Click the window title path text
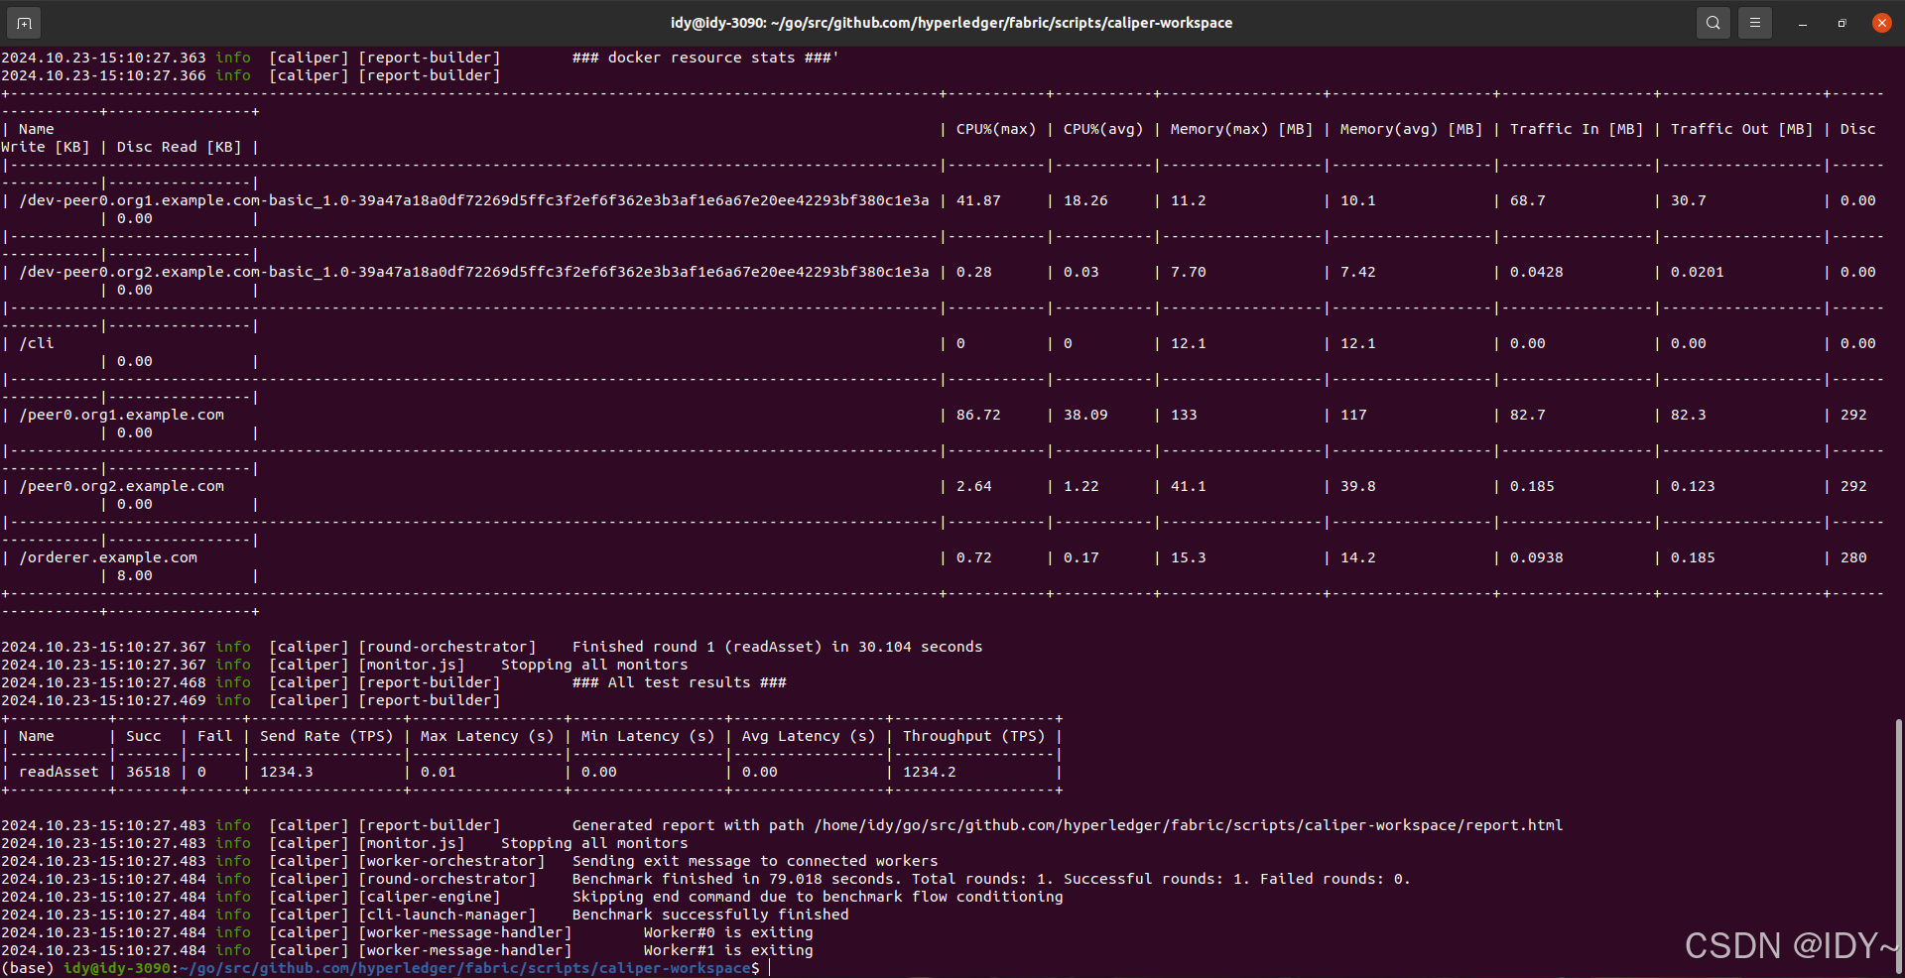 pyautogui.click(x=952, y=23)
